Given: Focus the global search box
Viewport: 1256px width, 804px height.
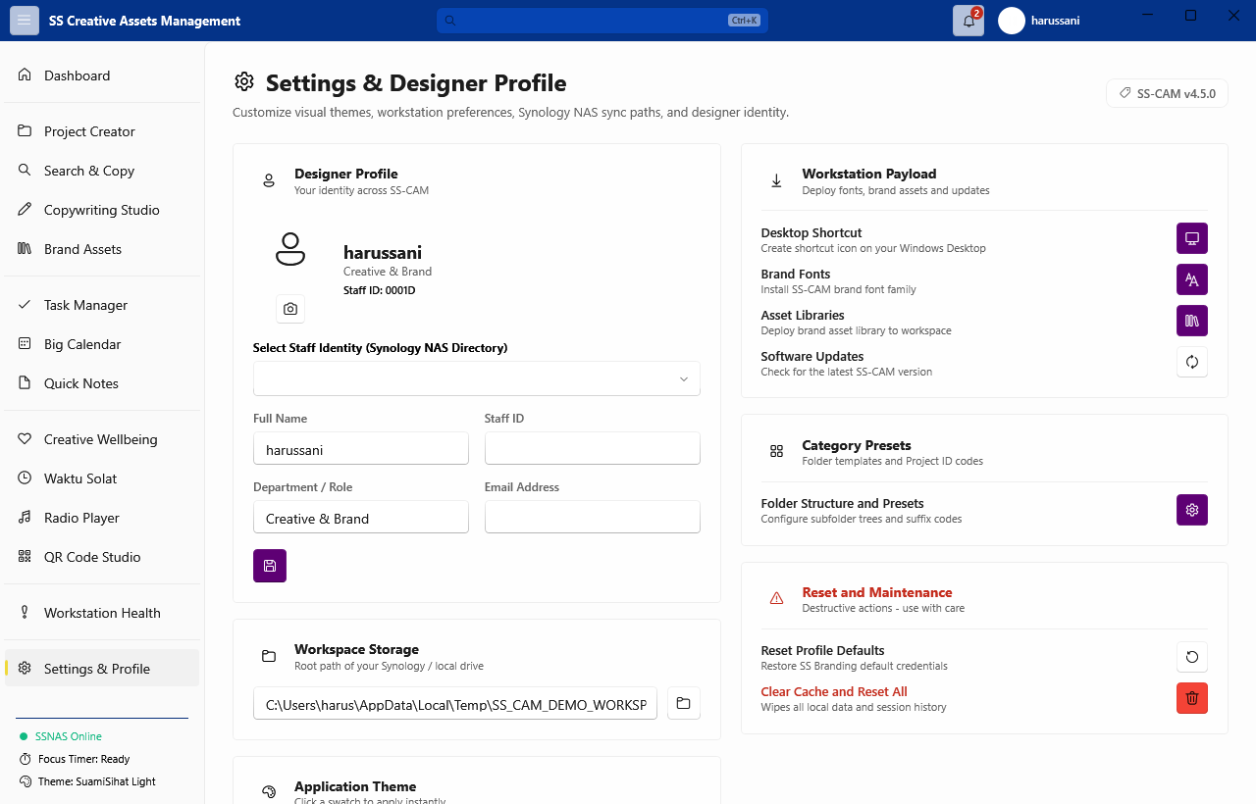Looking at the screenshot, I should click(602, 21).
